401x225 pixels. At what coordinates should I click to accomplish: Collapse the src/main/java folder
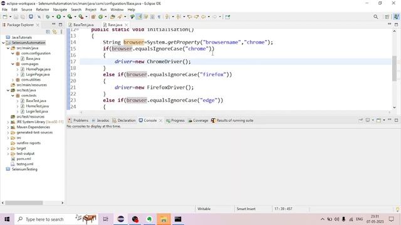pos(8,48)
